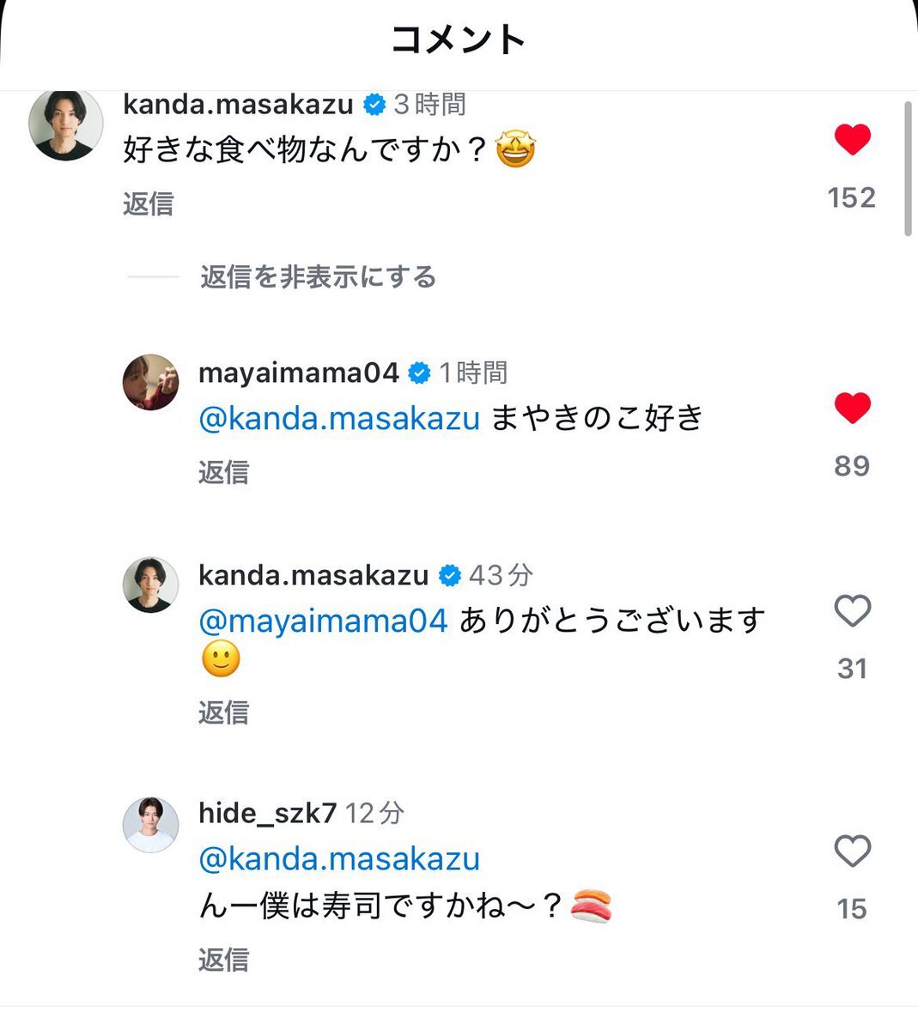The height and width of the screenshot is (1030, 918).
Task: Tap the hide_szk7 username
Action: click(267, 813)
